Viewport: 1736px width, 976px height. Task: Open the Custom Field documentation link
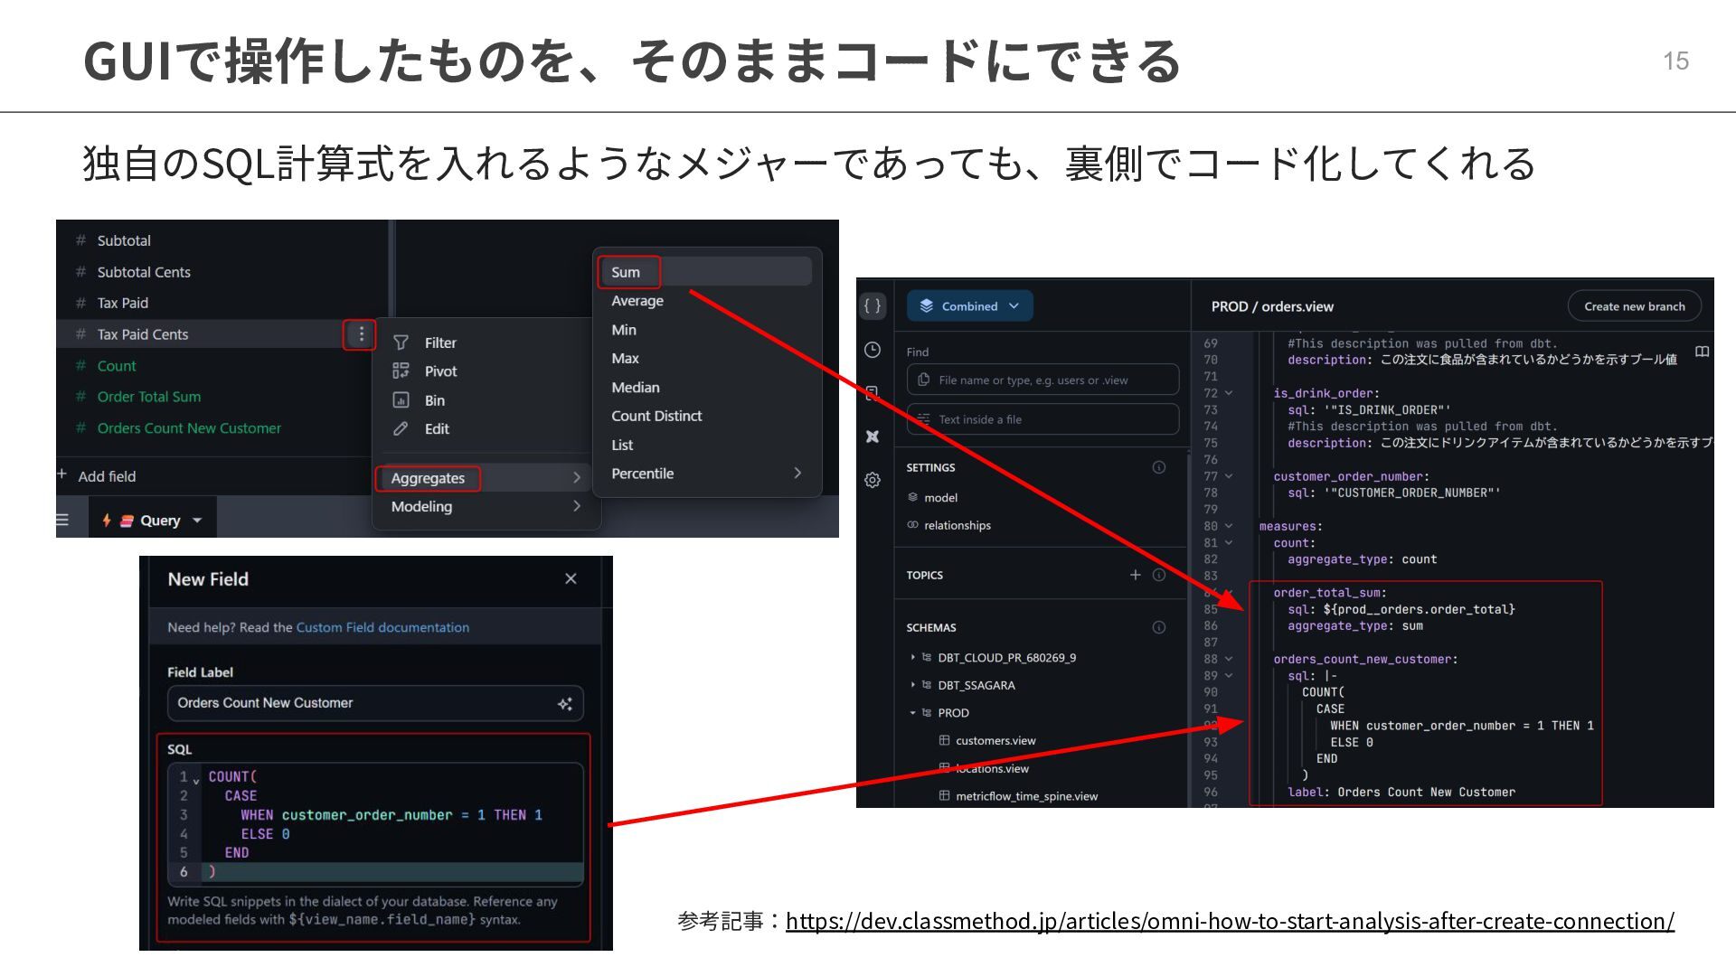point(382,627)
